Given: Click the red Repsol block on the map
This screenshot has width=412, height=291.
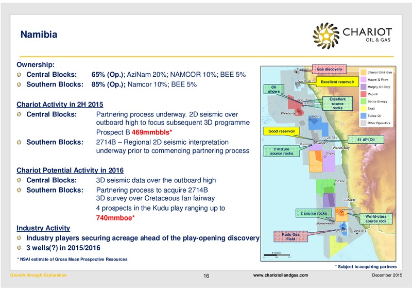Looking at the screenshot, I should 295,105.
